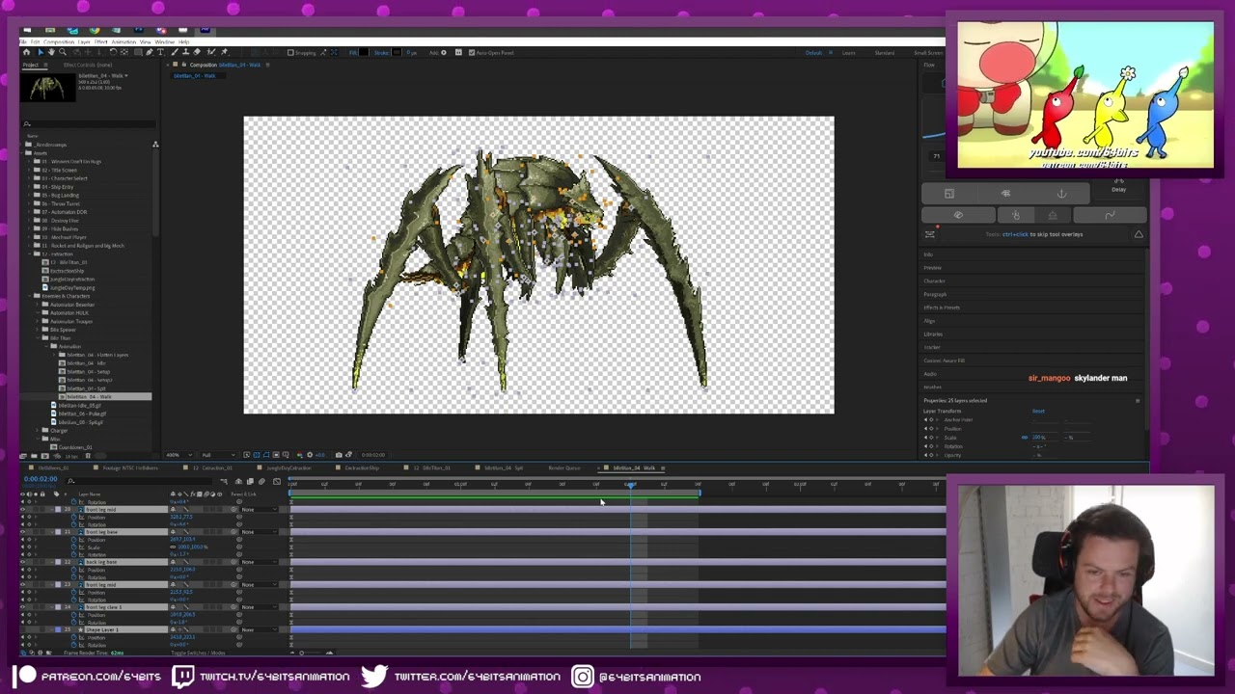The height and width of the screenshot is (694, 1235).
Task: Hide the back leg base layer
Action: pyautogui.click(x=23, y=562)
